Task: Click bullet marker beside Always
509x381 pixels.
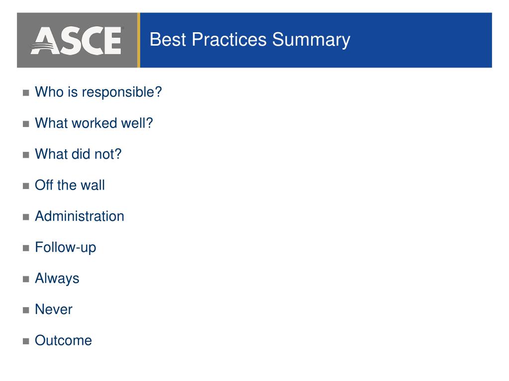Action: point(26,279)
